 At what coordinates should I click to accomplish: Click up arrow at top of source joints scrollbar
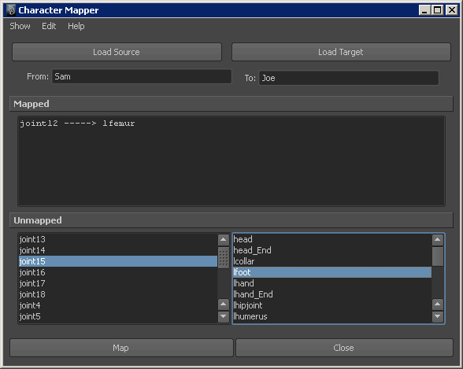click(224, 240)
